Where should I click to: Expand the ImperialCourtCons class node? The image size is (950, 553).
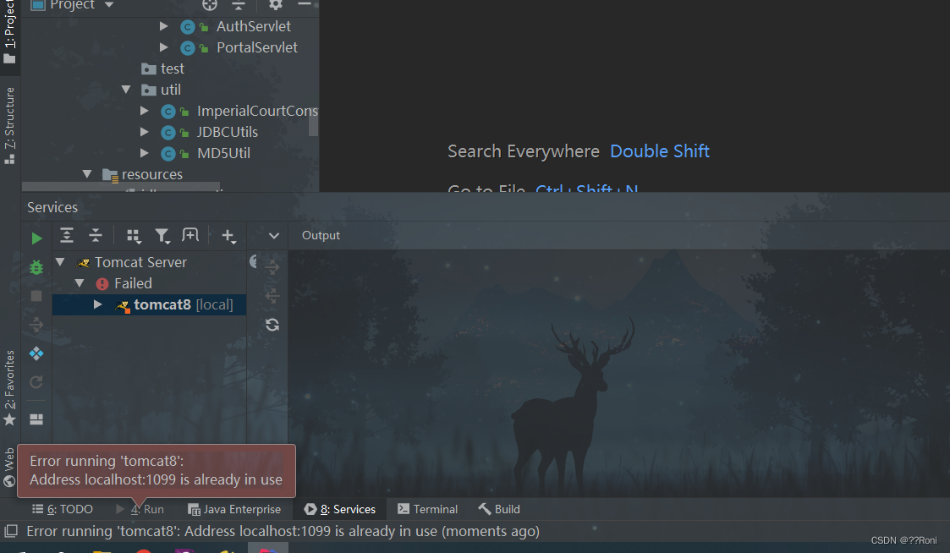pos(144,111)
